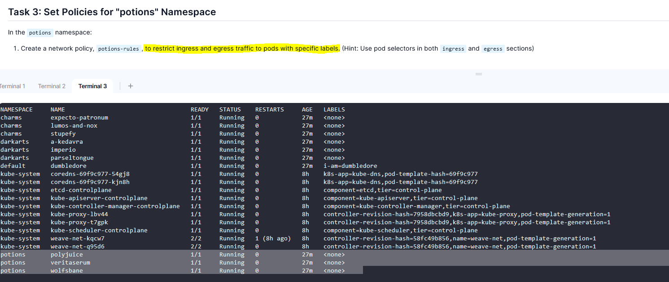Switch to the Terminal 1 tab

tap(13, 86)
